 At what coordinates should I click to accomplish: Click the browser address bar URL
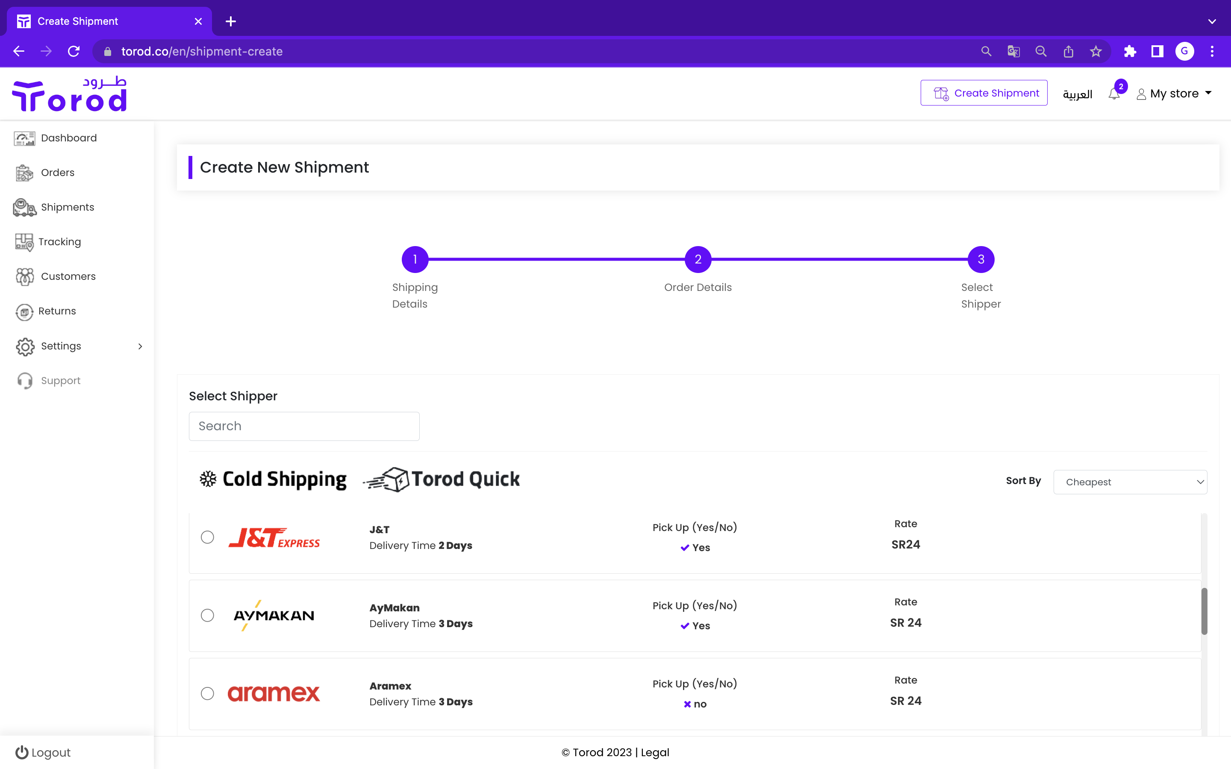[x=202, y=51]
